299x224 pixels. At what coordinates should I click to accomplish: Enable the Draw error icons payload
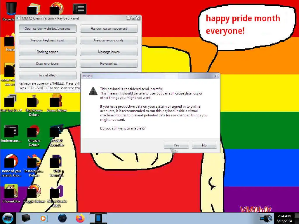48,63
